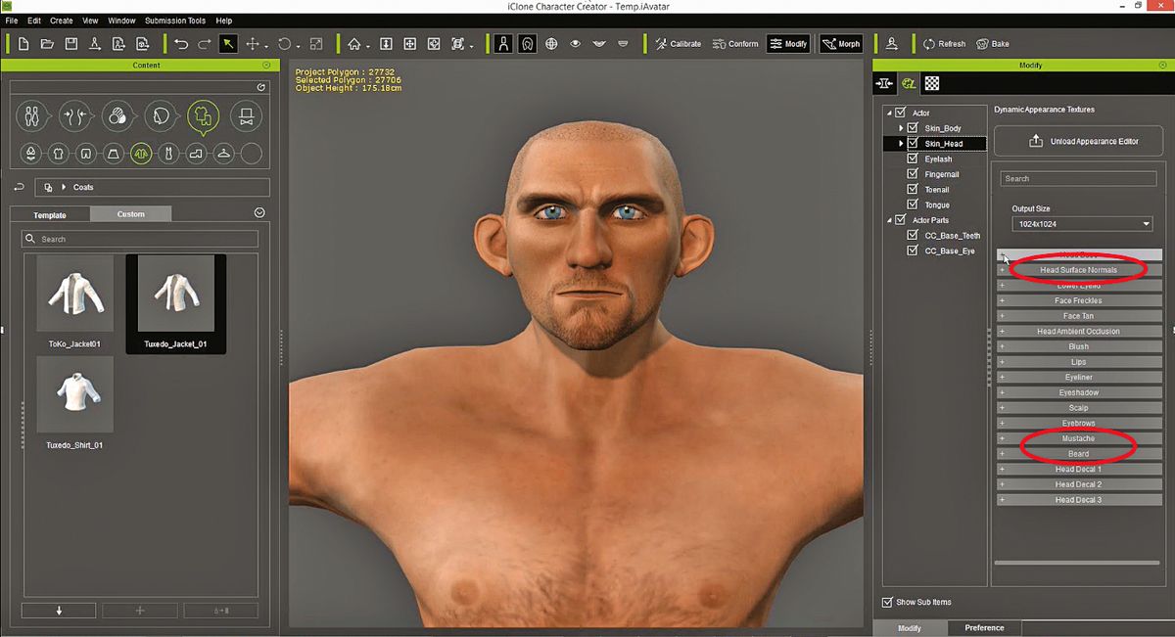This screenshot has height=637, width=1175.
Task: Click the Morph mode button in toolbar
Action: [x=840, y=43]
